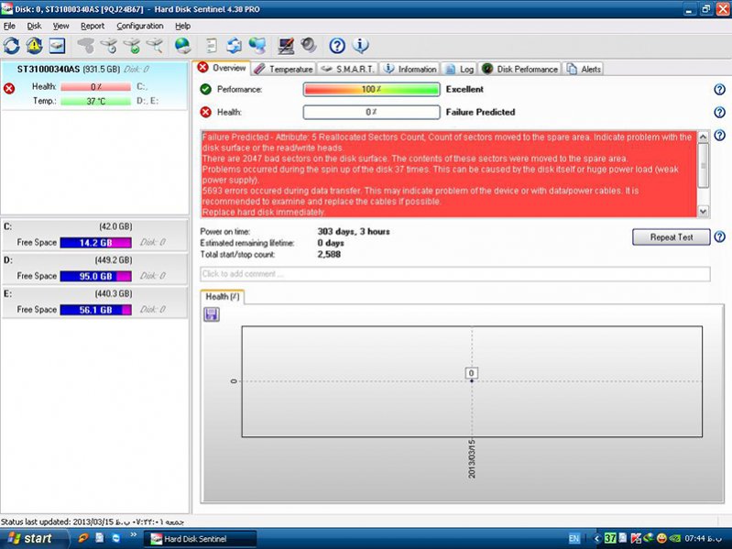
Task: Click the Temp. 37 °C bar in disk panel
Action: [x=95, y=101]
